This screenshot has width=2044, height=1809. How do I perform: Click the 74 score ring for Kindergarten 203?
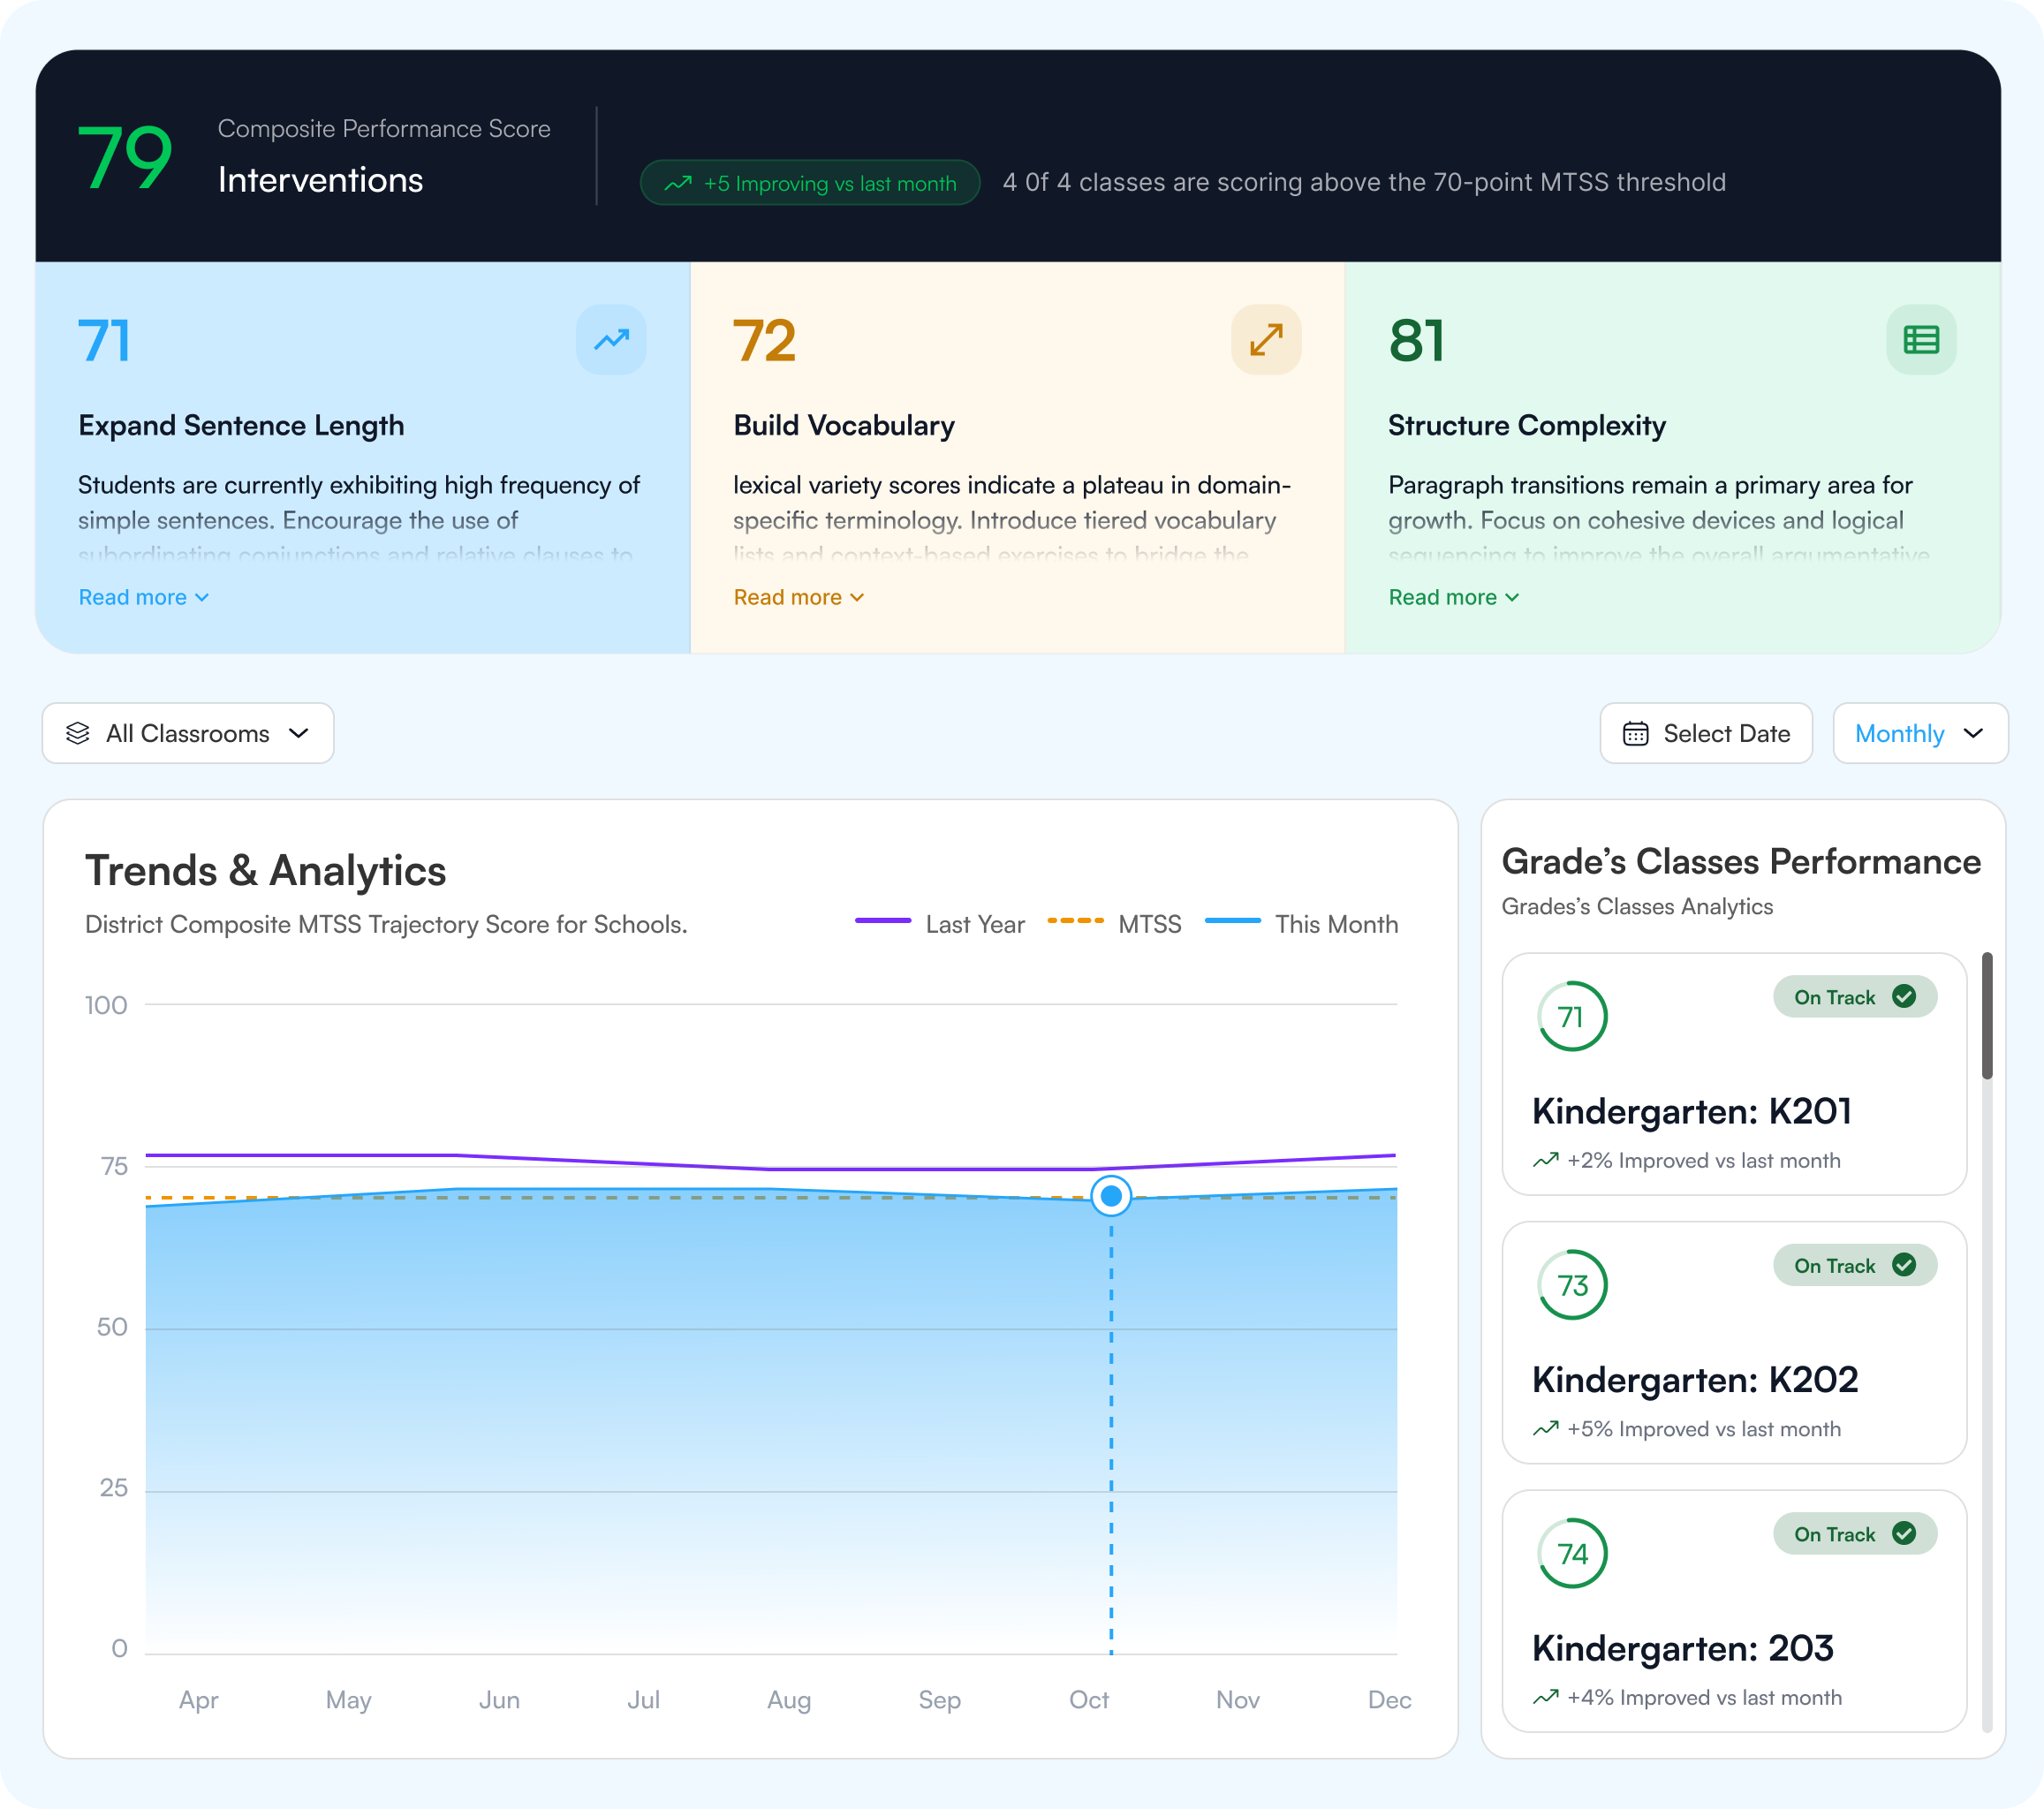1572,1554
